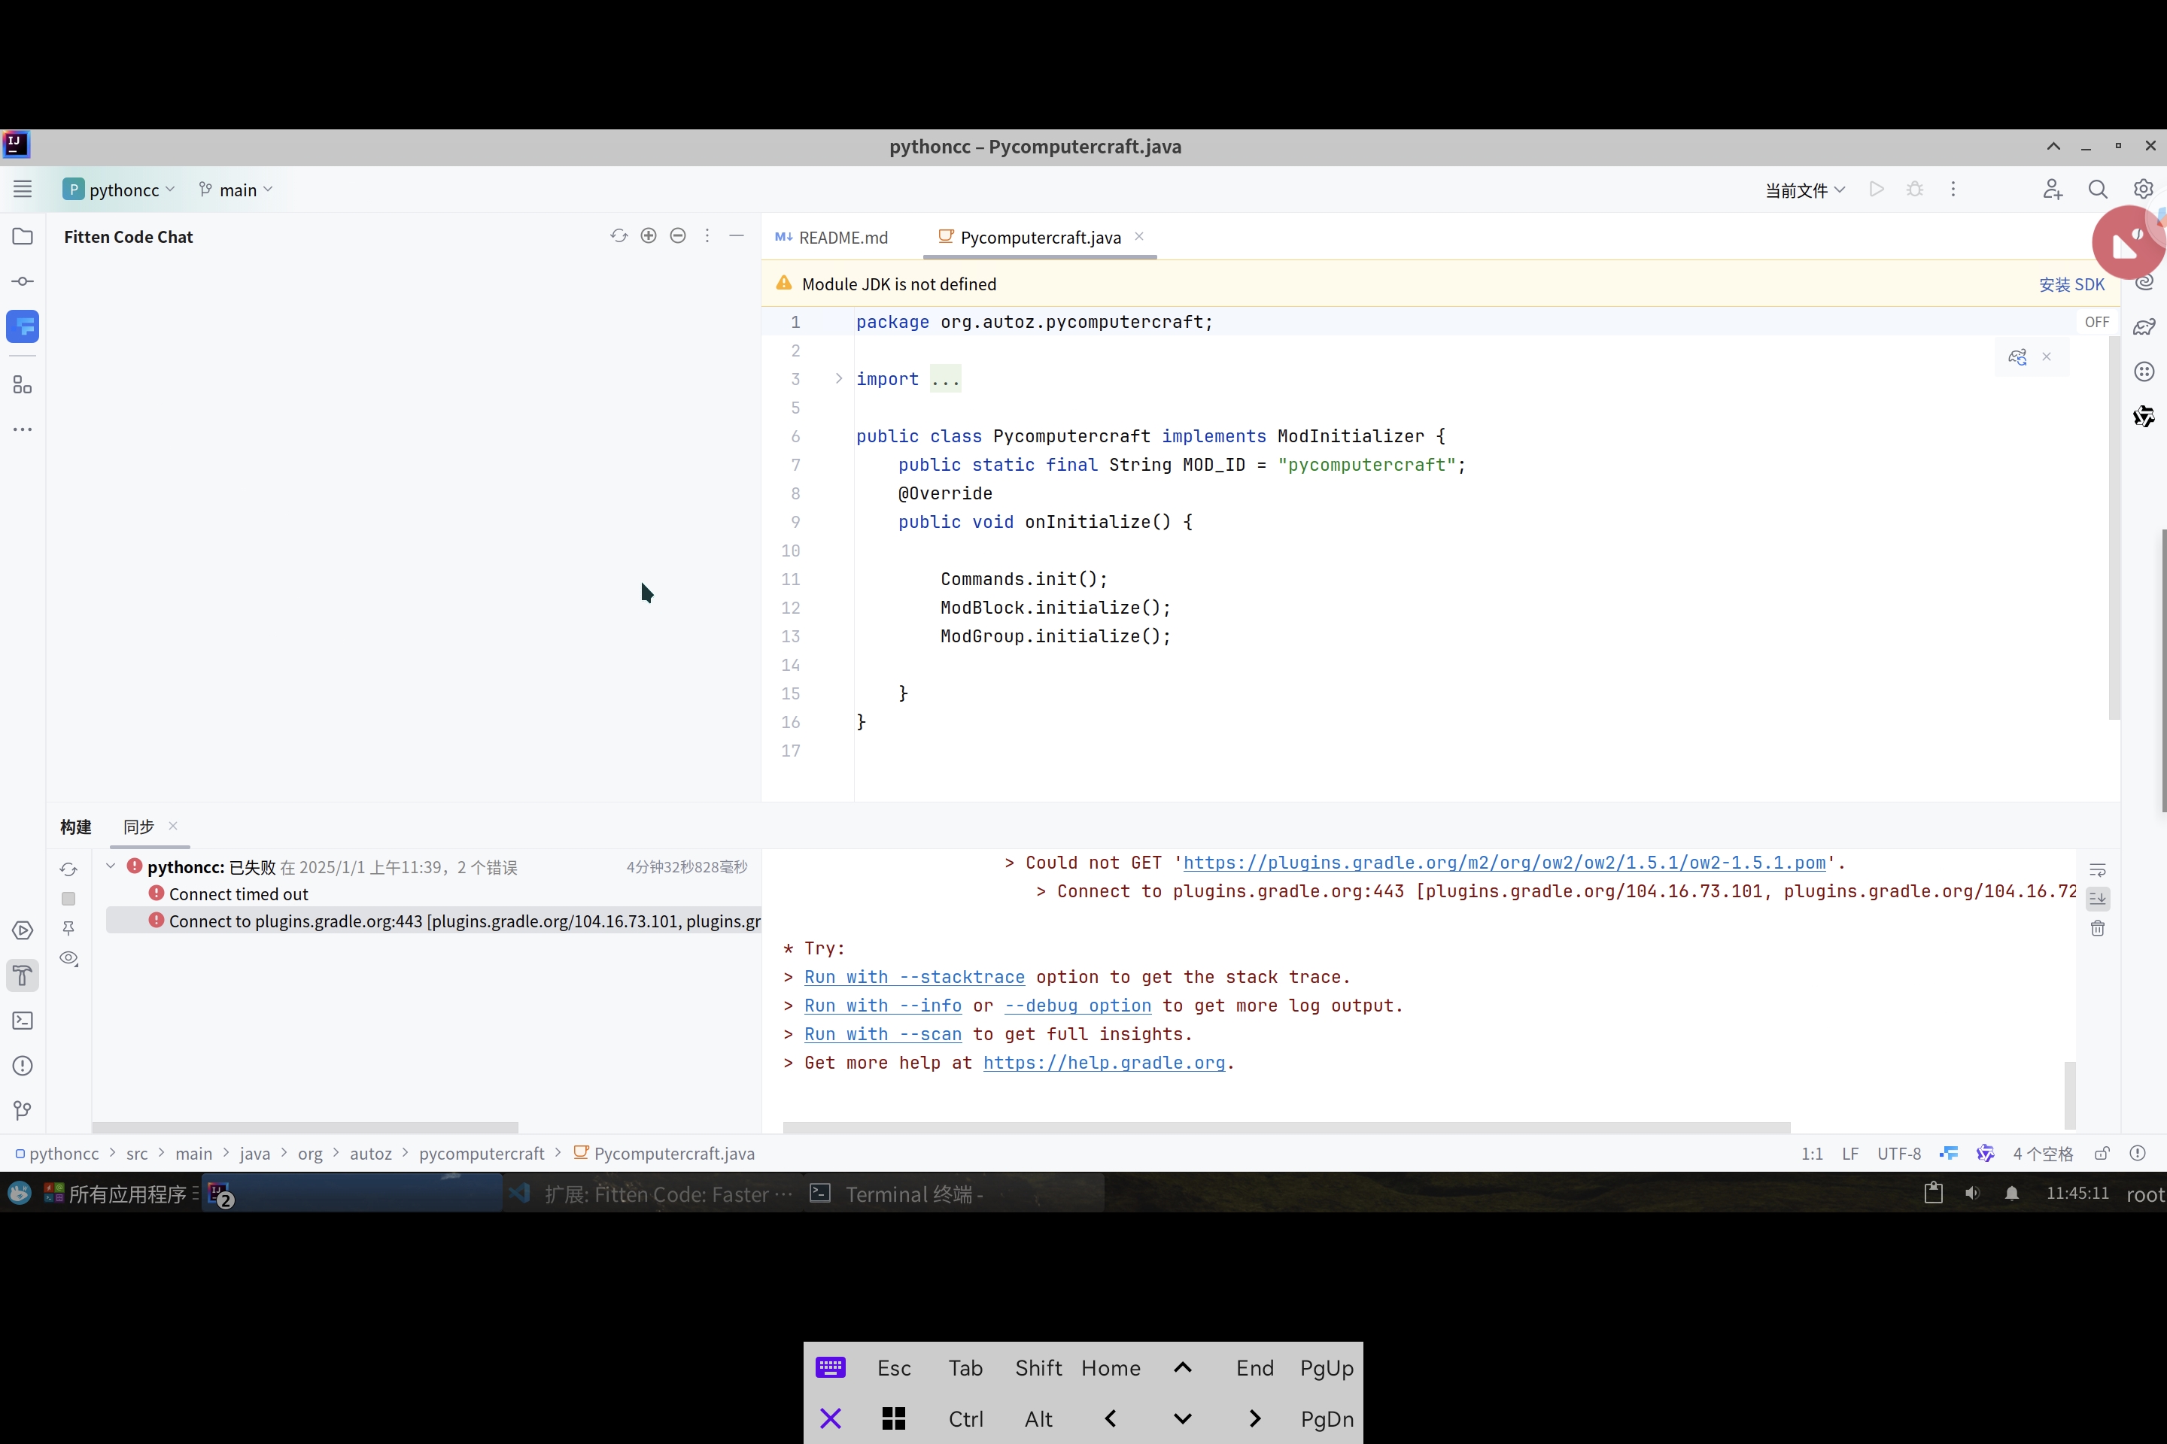Show more tool windows ellipsis
The image size is (2167, 1444).
[23, 429]
